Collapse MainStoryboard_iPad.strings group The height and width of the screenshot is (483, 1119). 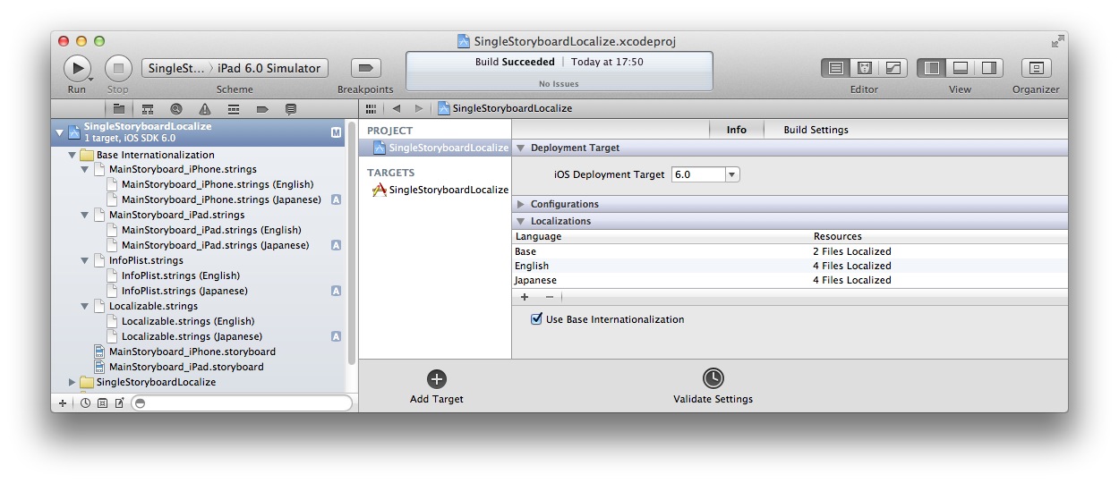point(85,216)
